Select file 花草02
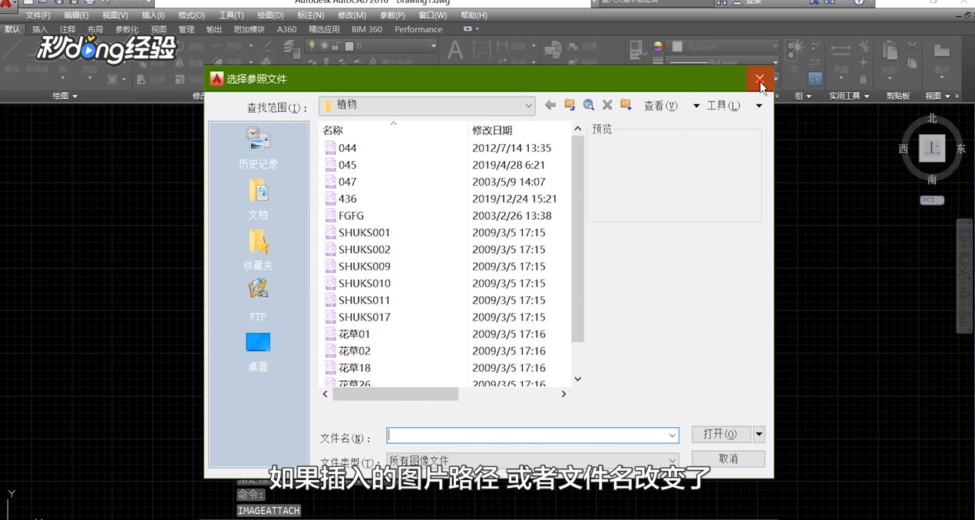This screenshot has height=520, width=975. tap(354, 351)
